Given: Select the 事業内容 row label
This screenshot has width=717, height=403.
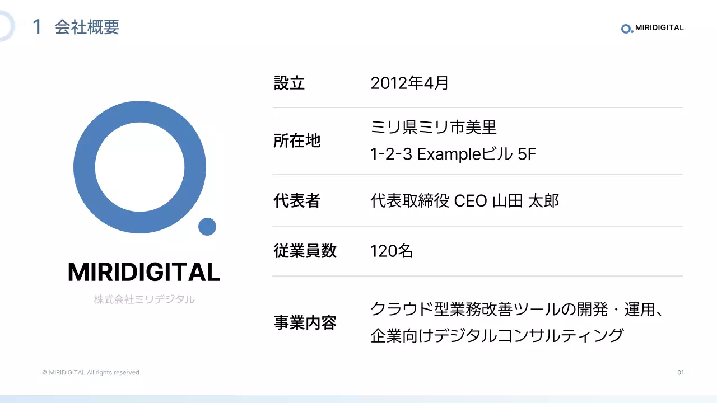Looking at the screenshot, I should pyautogui.click(x=305, y=322).
